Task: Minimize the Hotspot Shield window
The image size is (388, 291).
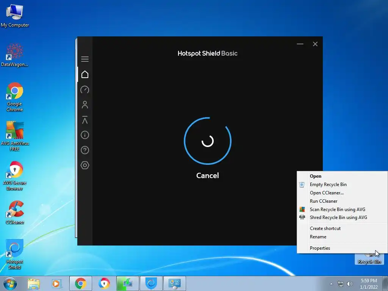Action: click(x=300, y=44)
